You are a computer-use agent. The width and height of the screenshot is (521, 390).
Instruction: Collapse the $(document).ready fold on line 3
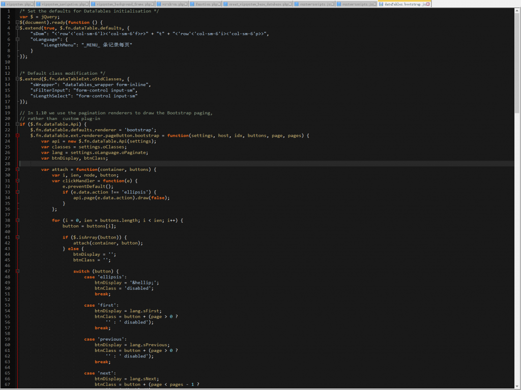pos(17,22)
